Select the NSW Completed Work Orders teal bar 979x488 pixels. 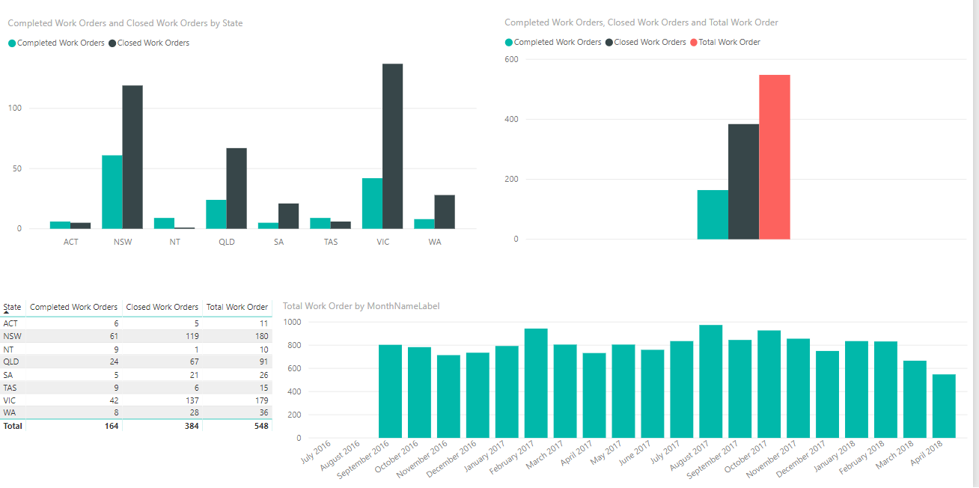point(112,192)
